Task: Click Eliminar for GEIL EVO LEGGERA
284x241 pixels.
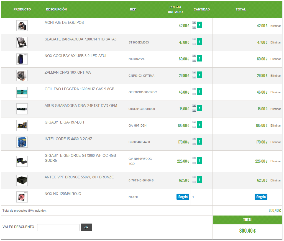Action: tap(275, 92)
